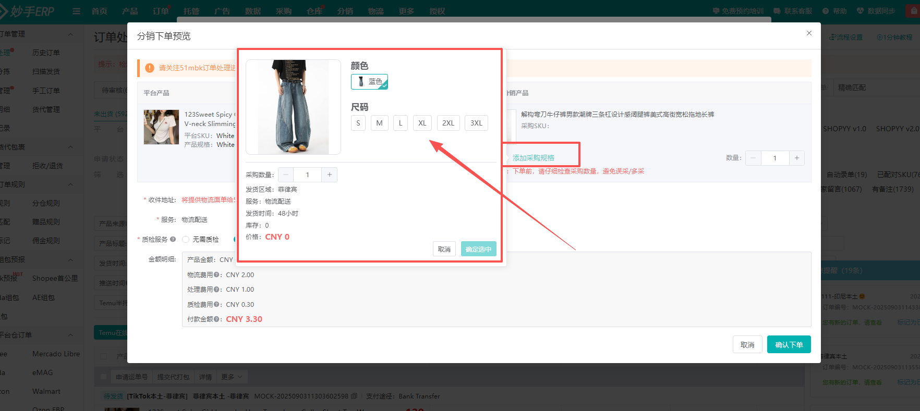Choose size 3XL

[476, 123]
